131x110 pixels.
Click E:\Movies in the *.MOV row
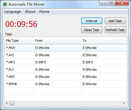90,48
